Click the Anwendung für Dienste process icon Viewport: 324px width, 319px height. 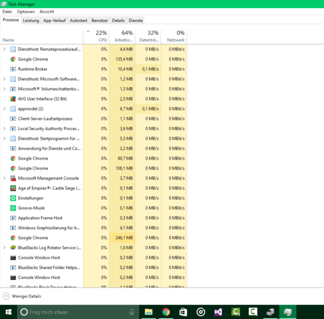click(13, 148)
